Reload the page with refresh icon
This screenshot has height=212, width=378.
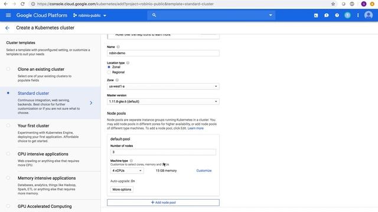pyautogui.click(x=22, y=4)
